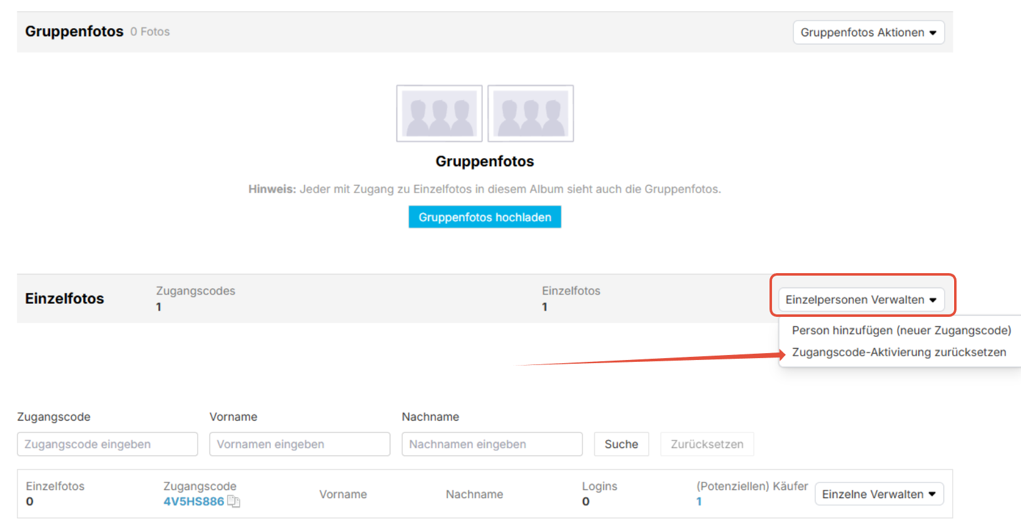Open the potential buyers count link
The image size is (1021, 520).
699,501
